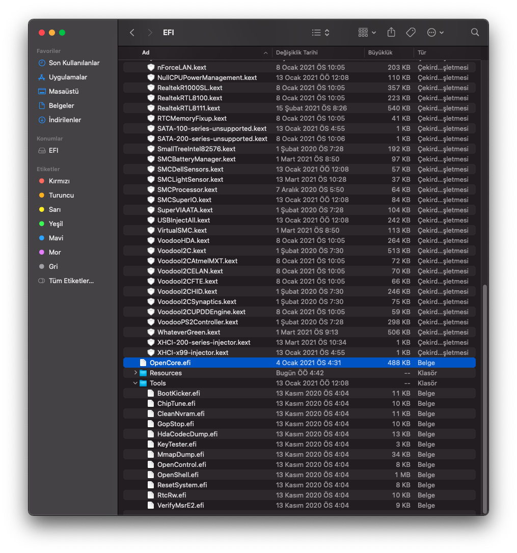Click the Kırmızı red tag dot
This screenshot has height=553, width=517.
tap(42, 181)
